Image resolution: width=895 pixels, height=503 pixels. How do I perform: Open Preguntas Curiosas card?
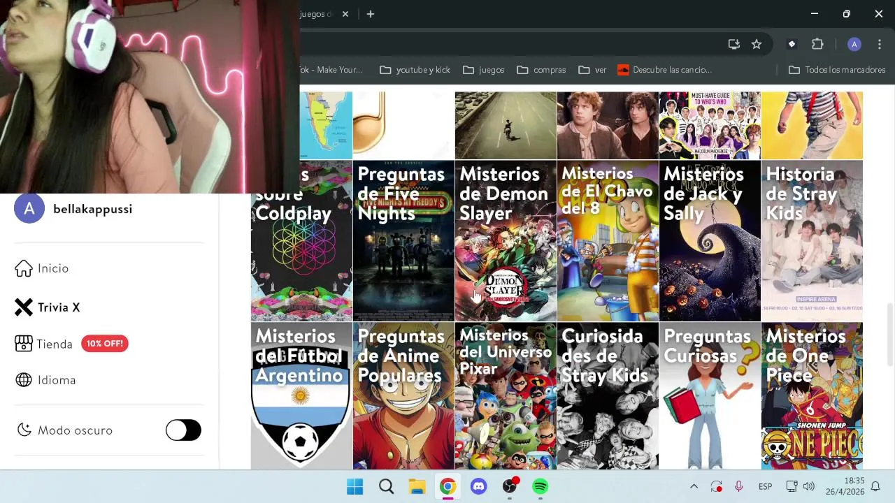coord(710,396)
